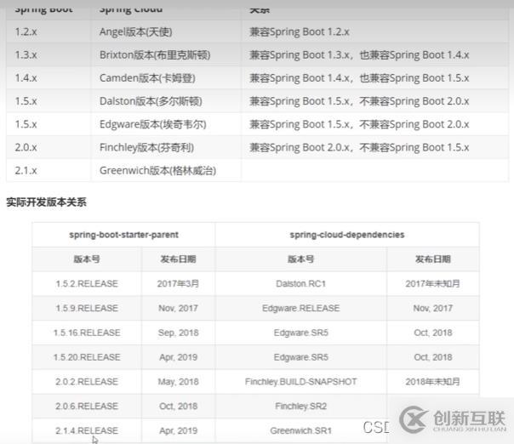Select the "2.1.4.RELEASE" cell

click(87, 430)
